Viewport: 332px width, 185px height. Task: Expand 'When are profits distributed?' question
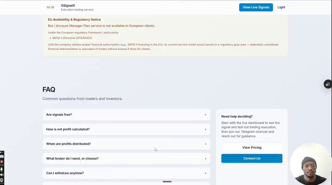pyautogui.click(x=126, y=144)
